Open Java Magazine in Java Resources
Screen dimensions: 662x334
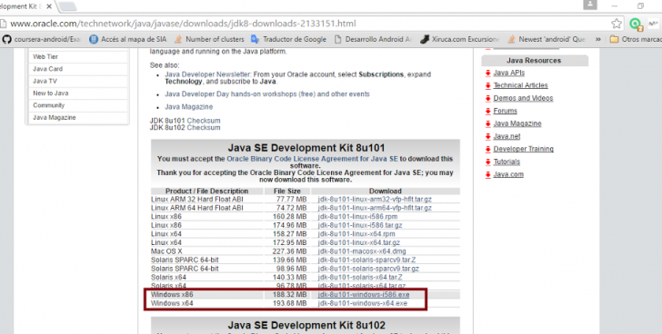[x=517, y=123]
